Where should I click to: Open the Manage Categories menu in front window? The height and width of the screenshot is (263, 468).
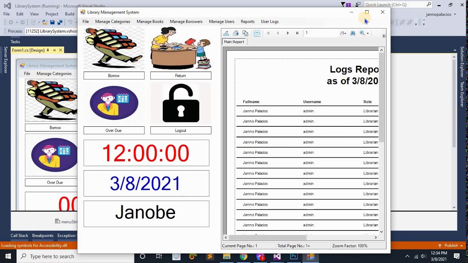(x=113, y=22)
